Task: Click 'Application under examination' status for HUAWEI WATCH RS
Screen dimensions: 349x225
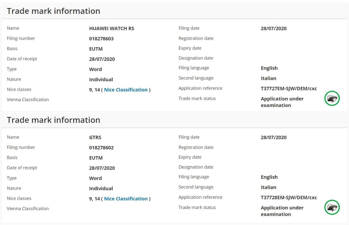Action: (x=282, y=102)
